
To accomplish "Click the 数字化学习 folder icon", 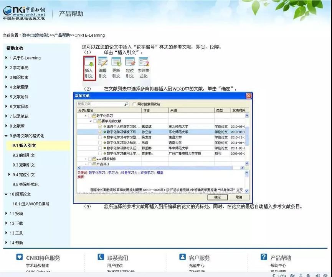I will point(94,116).
